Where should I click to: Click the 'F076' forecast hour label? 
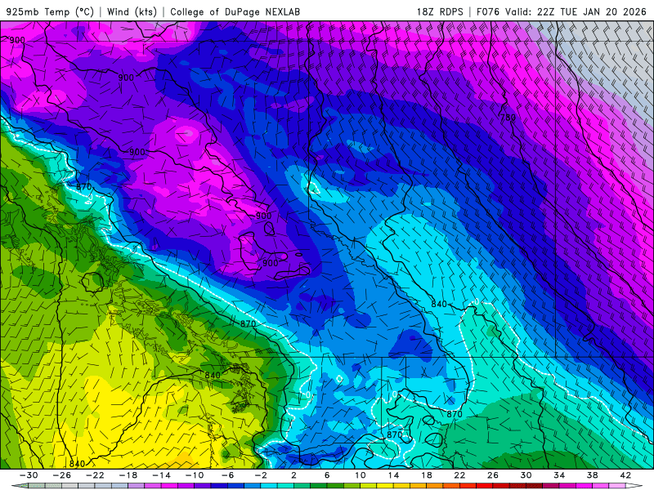[x=487, y=11]
